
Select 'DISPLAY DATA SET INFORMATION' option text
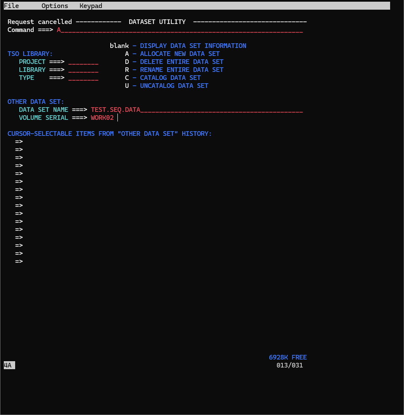pyautogui.click(x=193, y=46)
